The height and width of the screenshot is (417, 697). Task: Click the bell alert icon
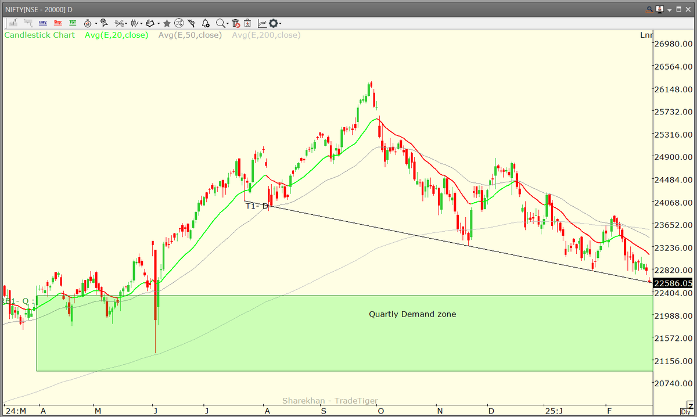point(206,23)
